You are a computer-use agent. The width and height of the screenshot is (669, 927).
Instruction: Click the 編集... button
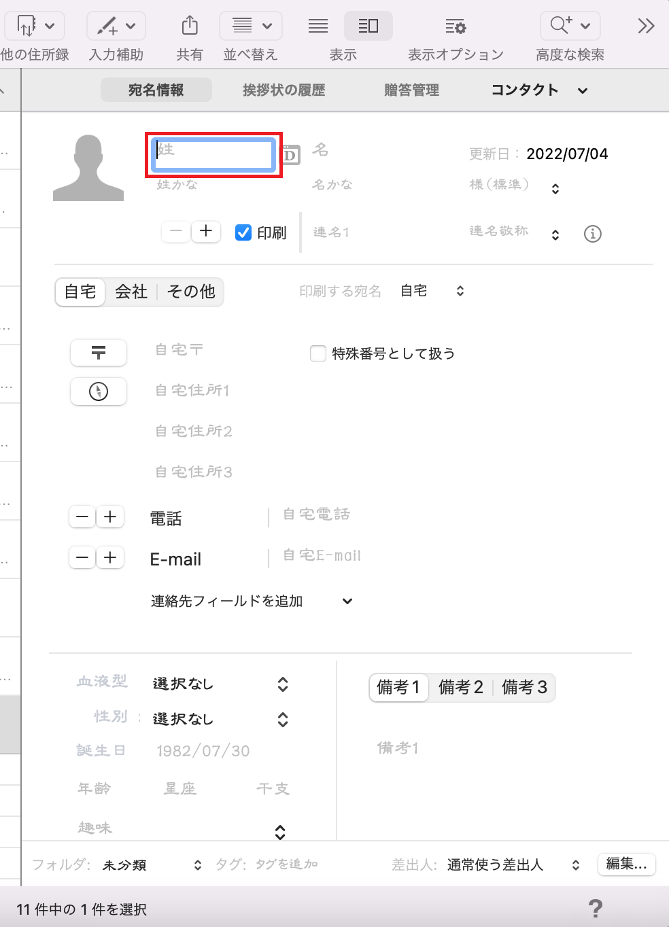tap(626, 864)
